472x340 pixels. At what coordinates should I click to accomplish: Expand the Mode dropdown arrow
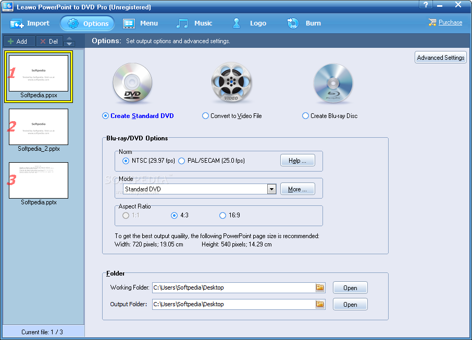coord(271,189)
